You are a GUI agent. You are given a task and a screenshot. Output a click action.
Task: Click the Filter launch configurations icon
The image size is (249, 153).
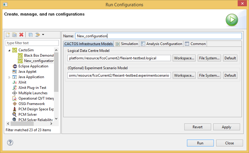(x=38, y=35)
